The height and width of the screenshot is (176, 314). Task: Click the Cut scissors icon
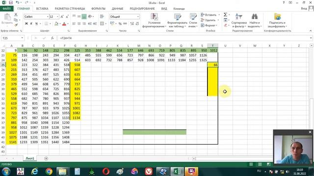tap(16, 15)
